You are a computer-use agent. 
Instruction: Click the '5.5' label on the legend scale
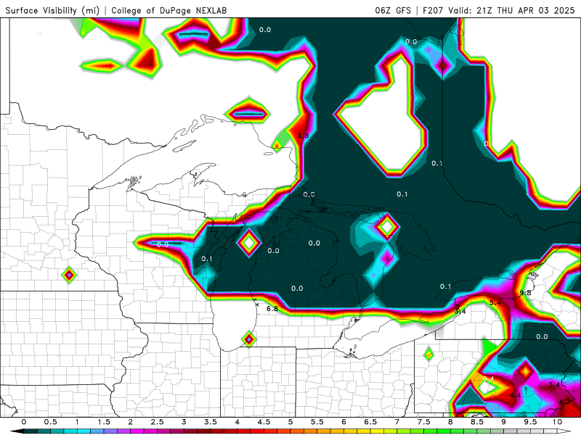317,422
